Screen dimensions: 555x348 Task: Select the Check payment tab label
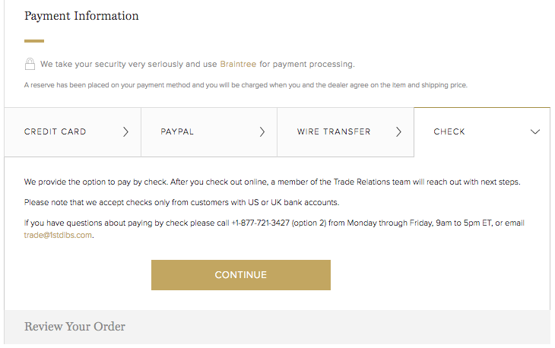(449, 131)
